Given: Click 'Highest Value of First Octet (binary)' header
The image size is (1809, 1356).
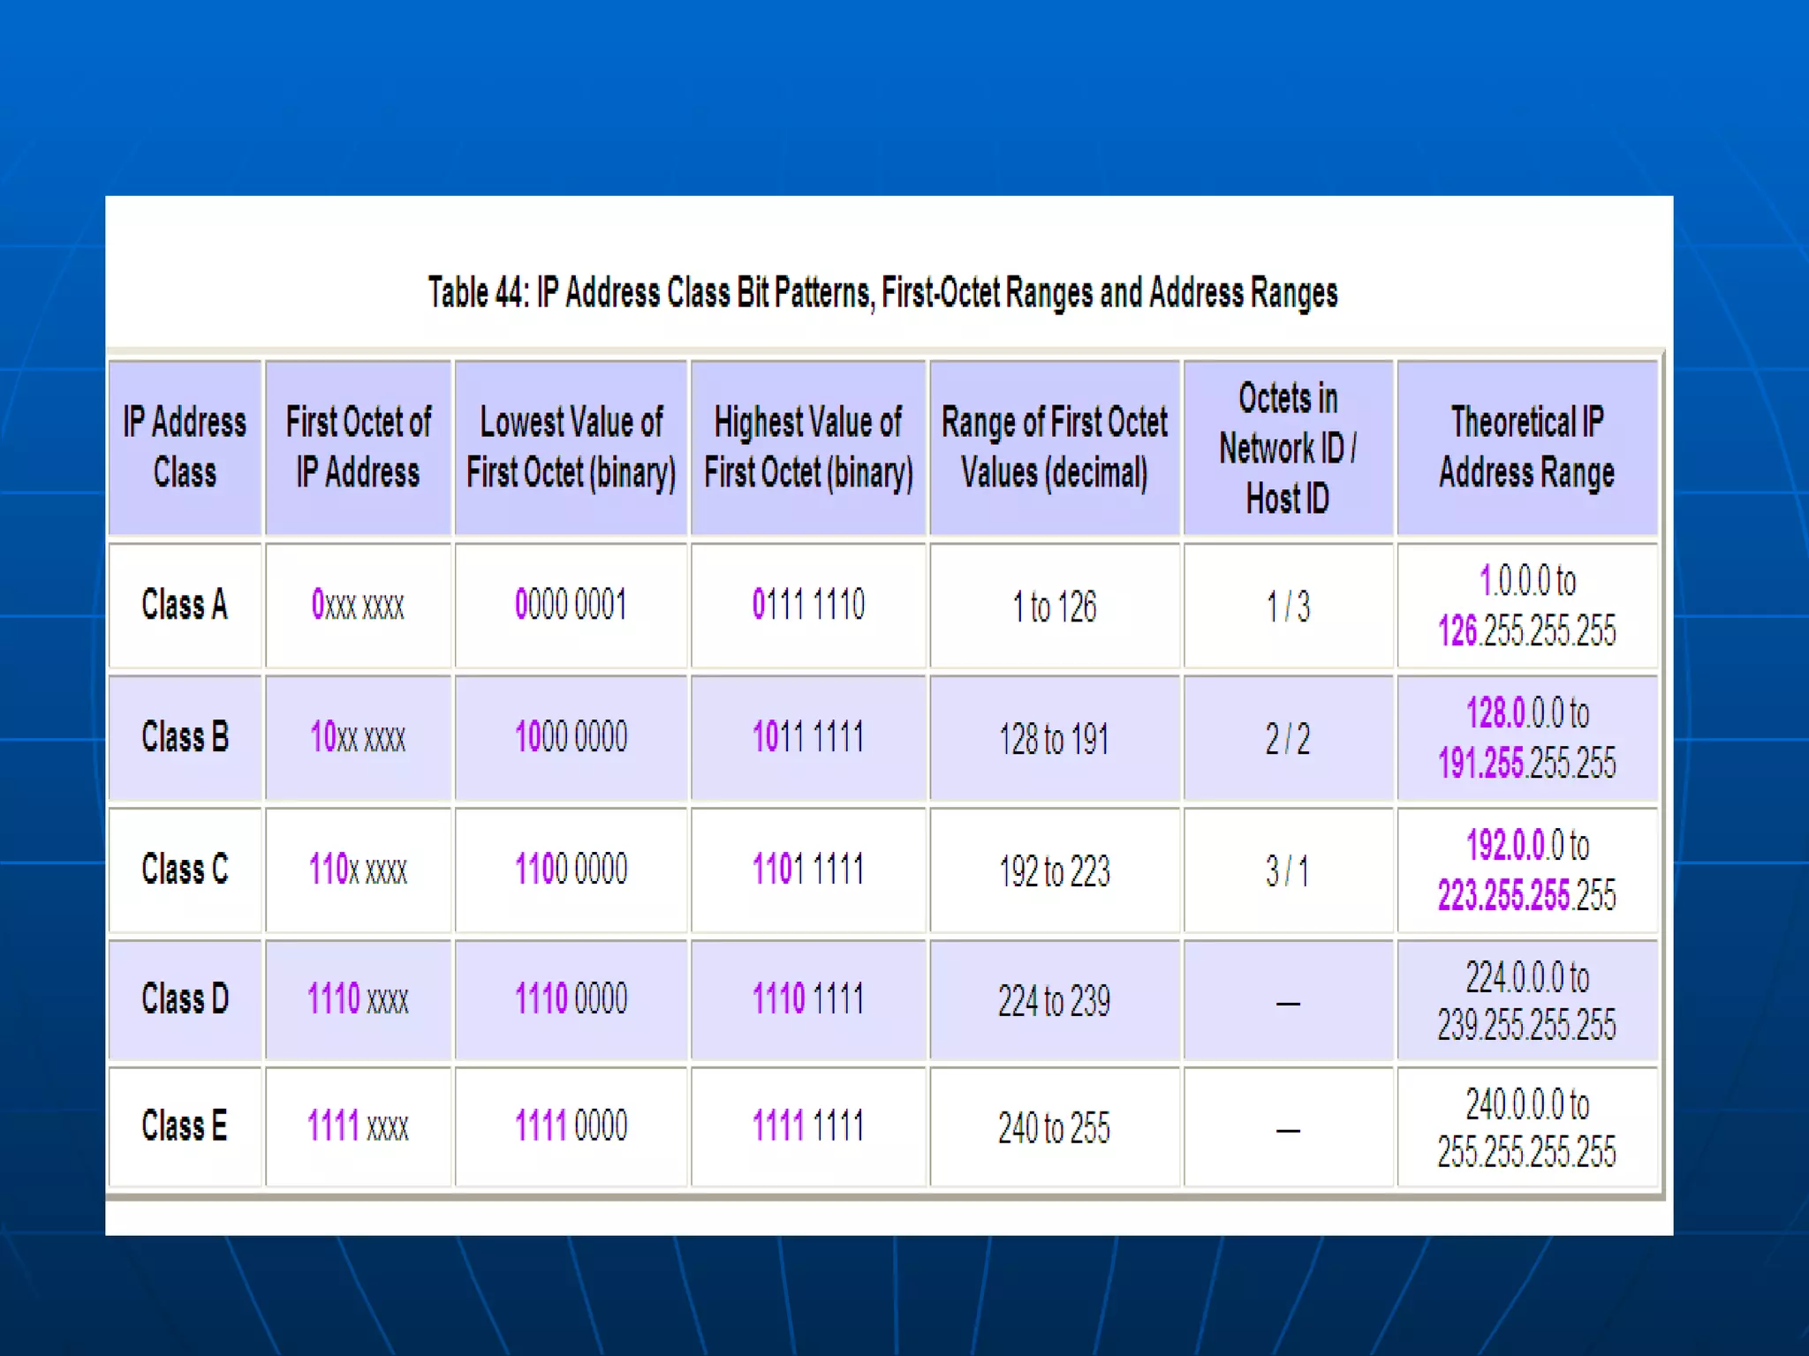Looking at the screenshot, I should [807, 447].
